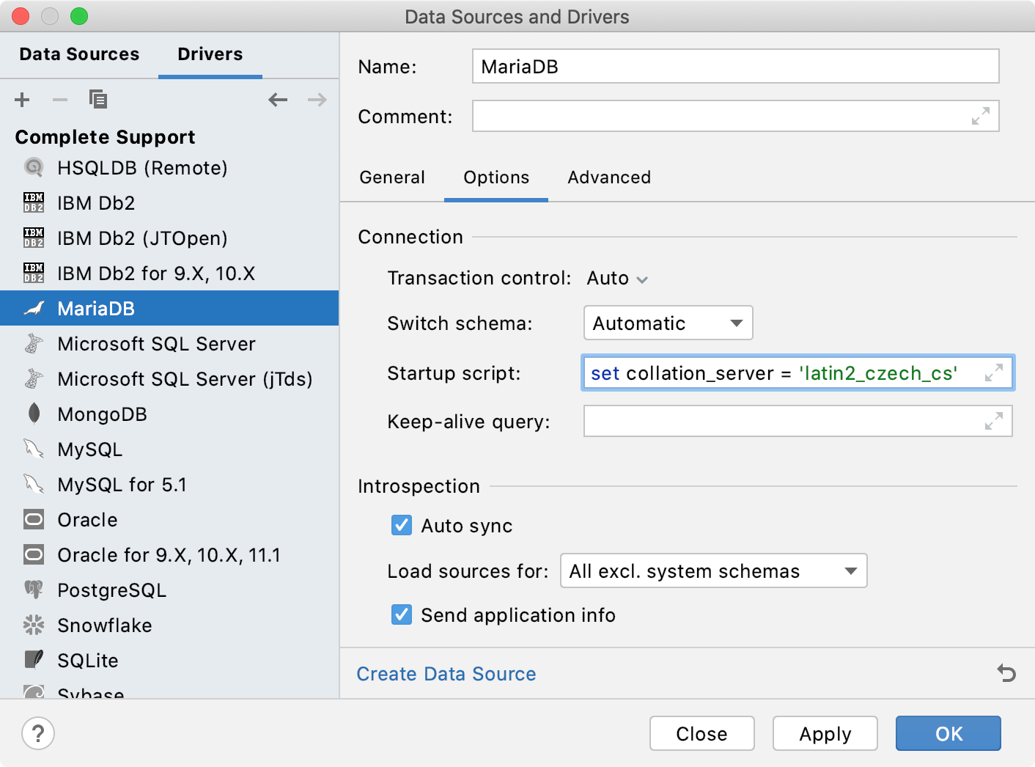Screen dimensions: 1035x767
Task: Switch to the Data Sources tab
Action: tap(80, 54)
